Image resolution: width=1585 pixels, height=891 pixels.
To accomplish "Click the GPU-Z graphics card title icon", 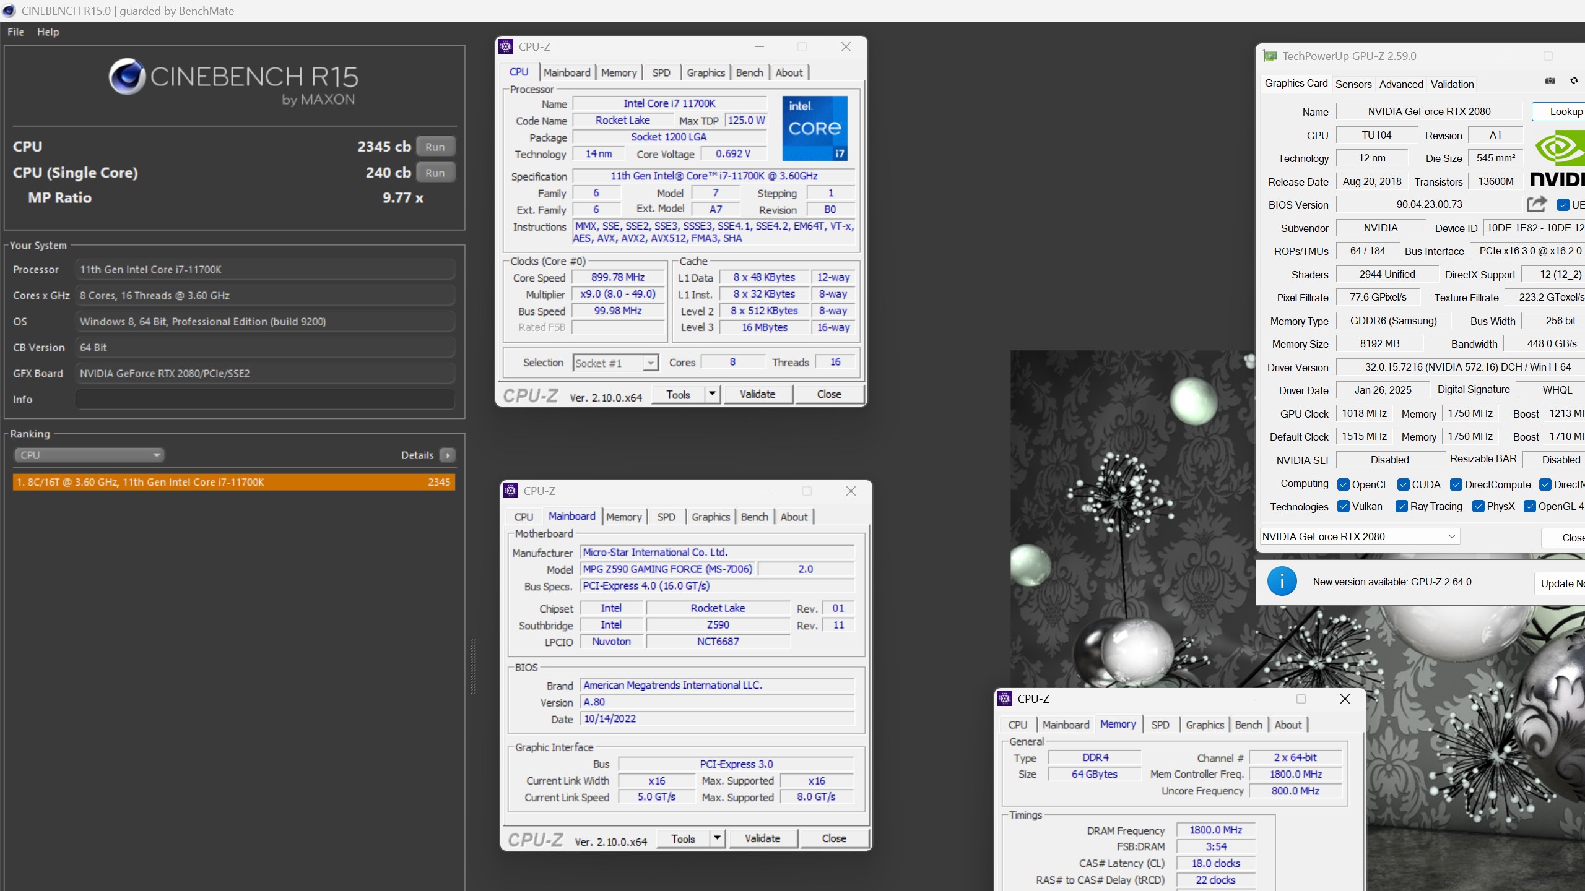I will pyautogui.click(x=1270, y=56).
